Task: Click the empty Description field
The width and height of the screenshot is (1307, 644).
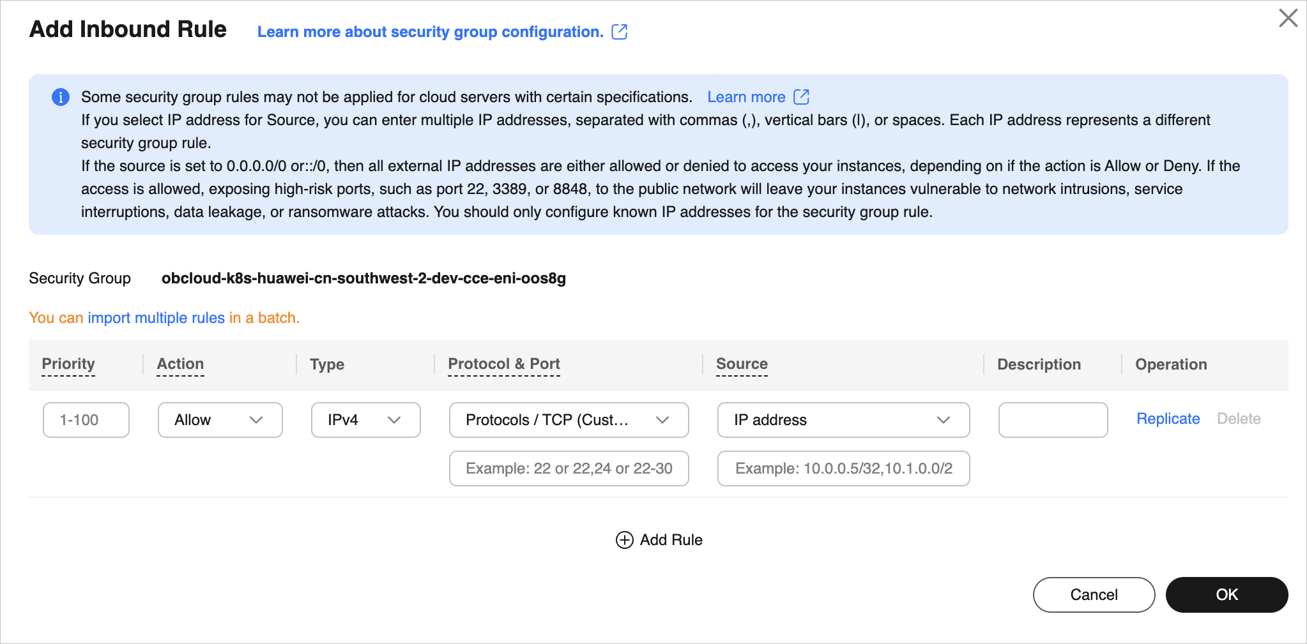Action: [1053, 420]
